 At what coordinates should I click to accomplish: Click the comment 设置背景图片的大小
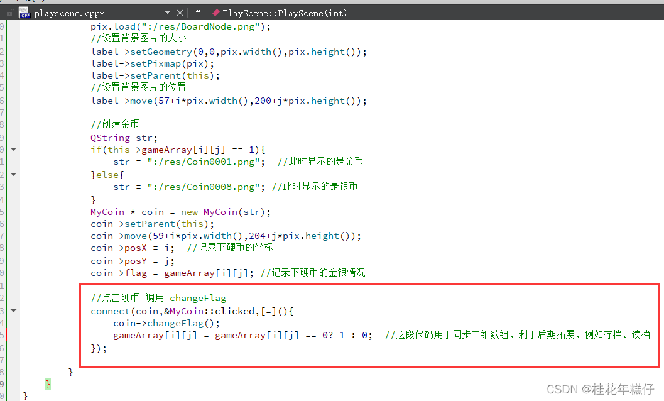[138, 38]
